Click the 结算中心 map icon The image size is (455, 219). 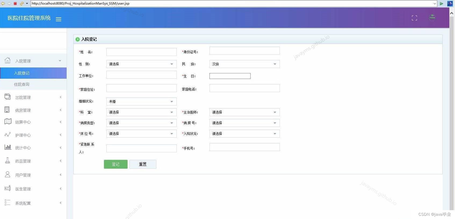(8, 122)
